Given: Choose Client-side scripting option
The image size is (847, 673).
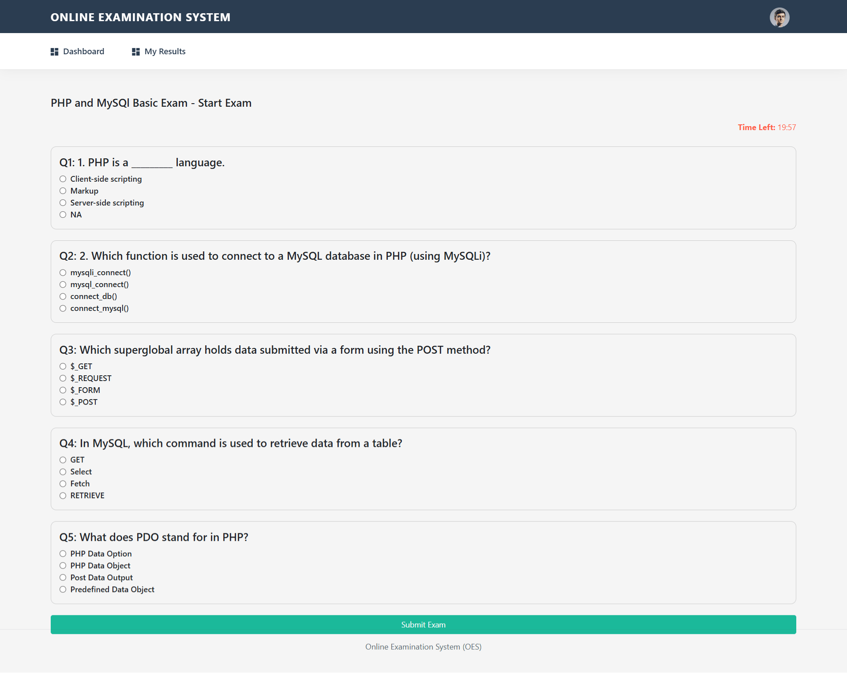Looking at the screenshot, I should click(63, 179).
